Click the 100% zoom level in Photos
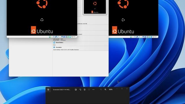This screenshot has width=185, height=104. pos(110,90)
